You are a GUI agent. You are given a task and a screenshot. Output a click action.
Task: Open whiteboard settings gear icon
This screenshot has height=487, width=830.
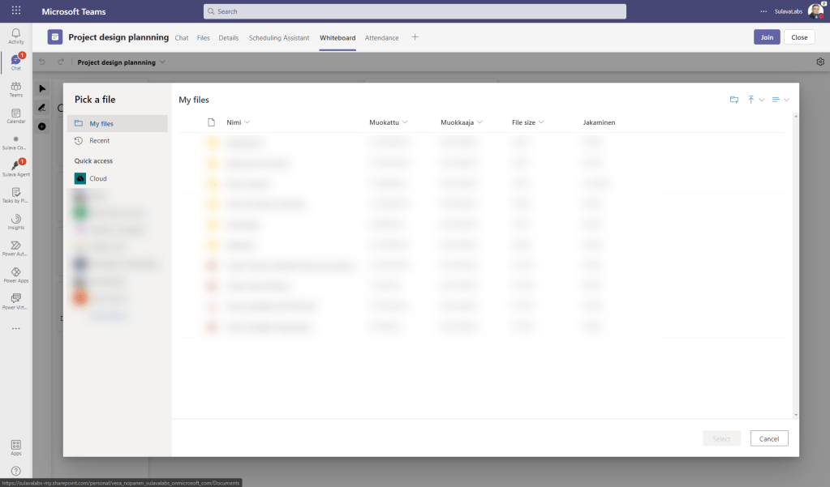[x=820, y=62]
